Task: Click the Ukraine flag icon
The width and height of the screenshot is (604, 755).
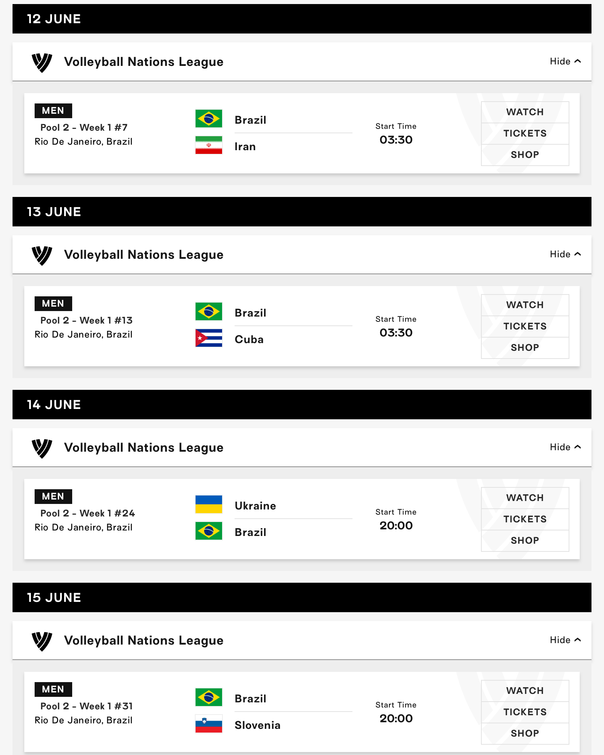Action: click(209, 504)
